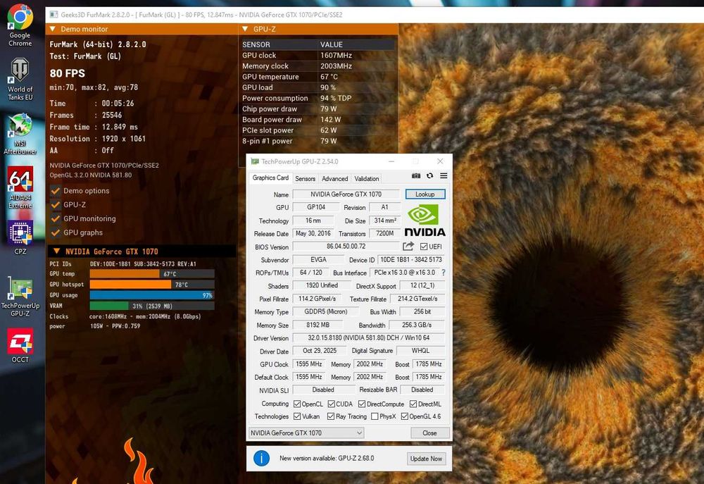The height and width of the screenshot is (484, 704).
Task: Click BIOS Version field
Action: point(346,247)
